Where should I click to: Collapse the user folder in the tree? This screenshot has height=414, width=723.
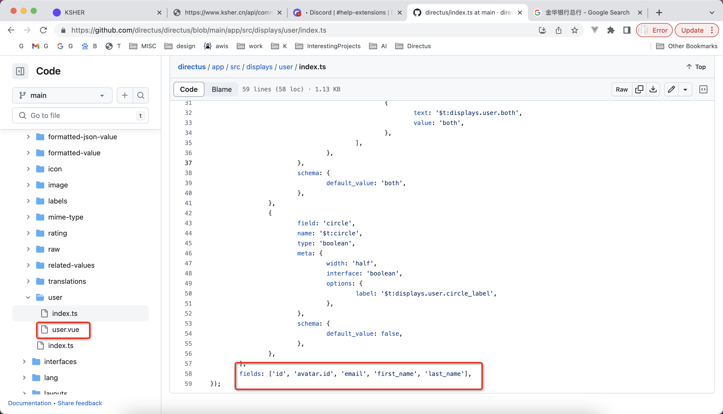28,297
